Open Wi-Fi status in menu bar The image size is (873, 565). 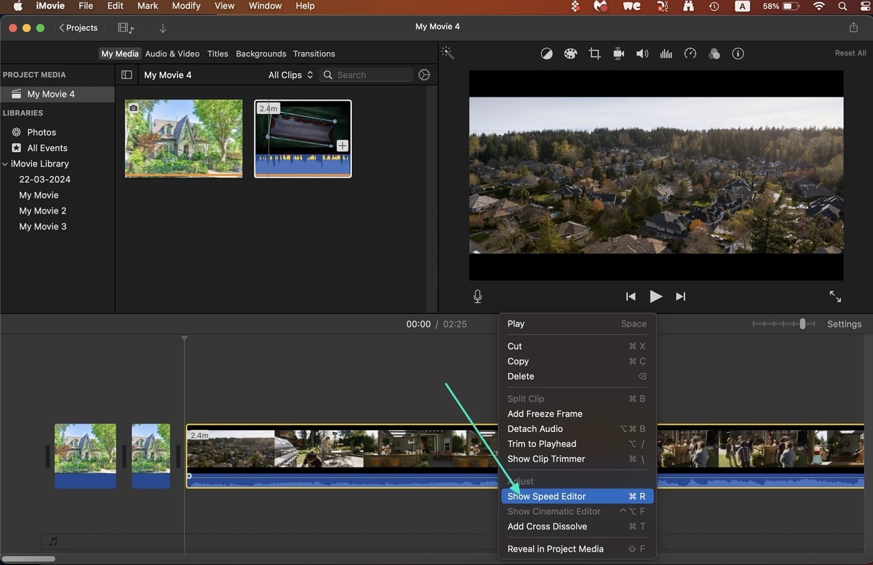pyautogui.click(x=819, y=6)
